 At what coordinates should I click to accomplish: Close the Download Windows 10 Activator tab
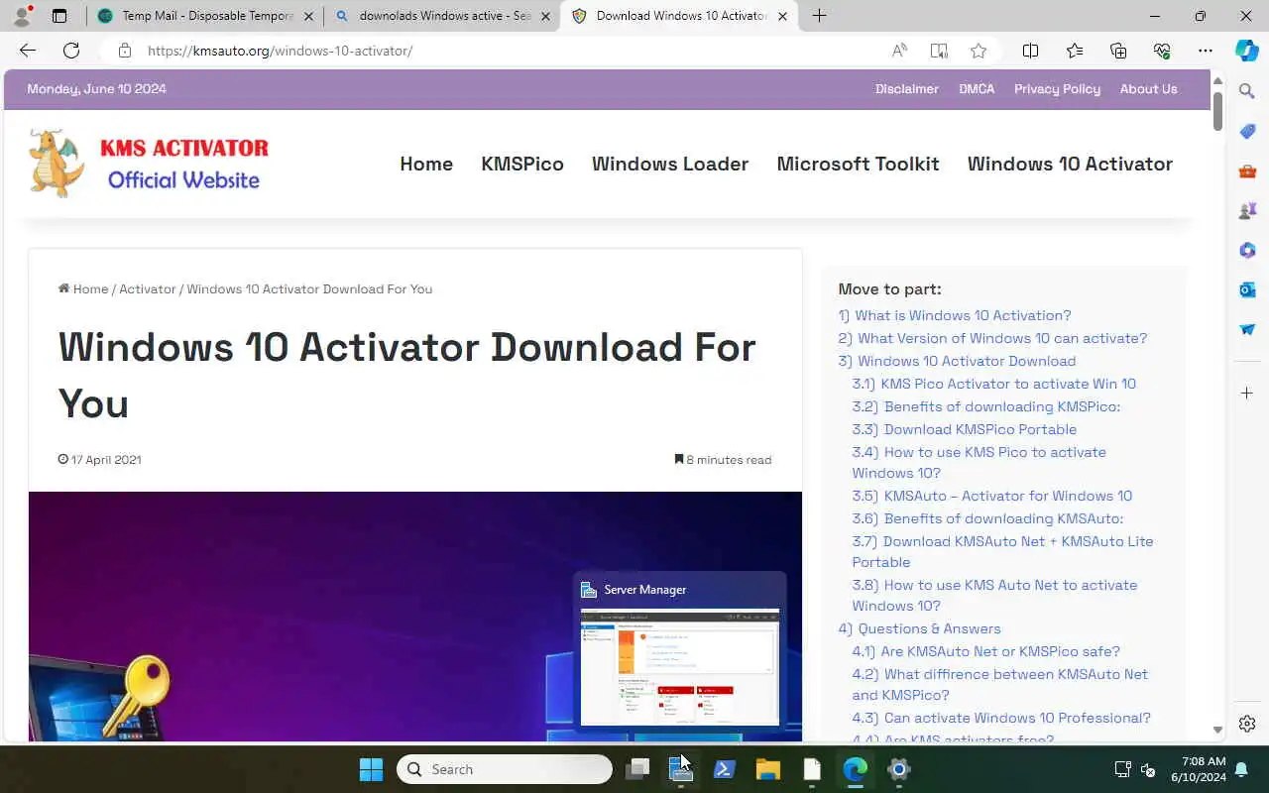click(x=782, y=16)
